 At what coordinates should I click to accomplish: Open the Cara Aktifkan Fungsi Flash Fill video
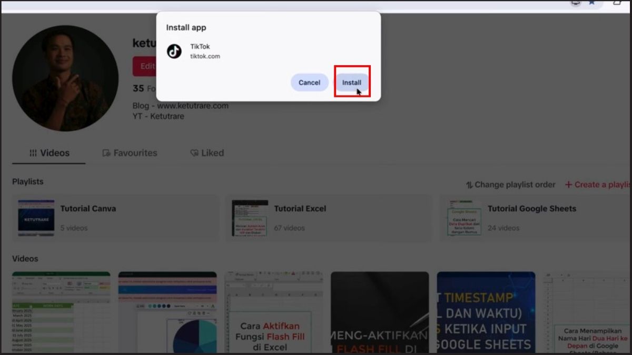(273, 312)
